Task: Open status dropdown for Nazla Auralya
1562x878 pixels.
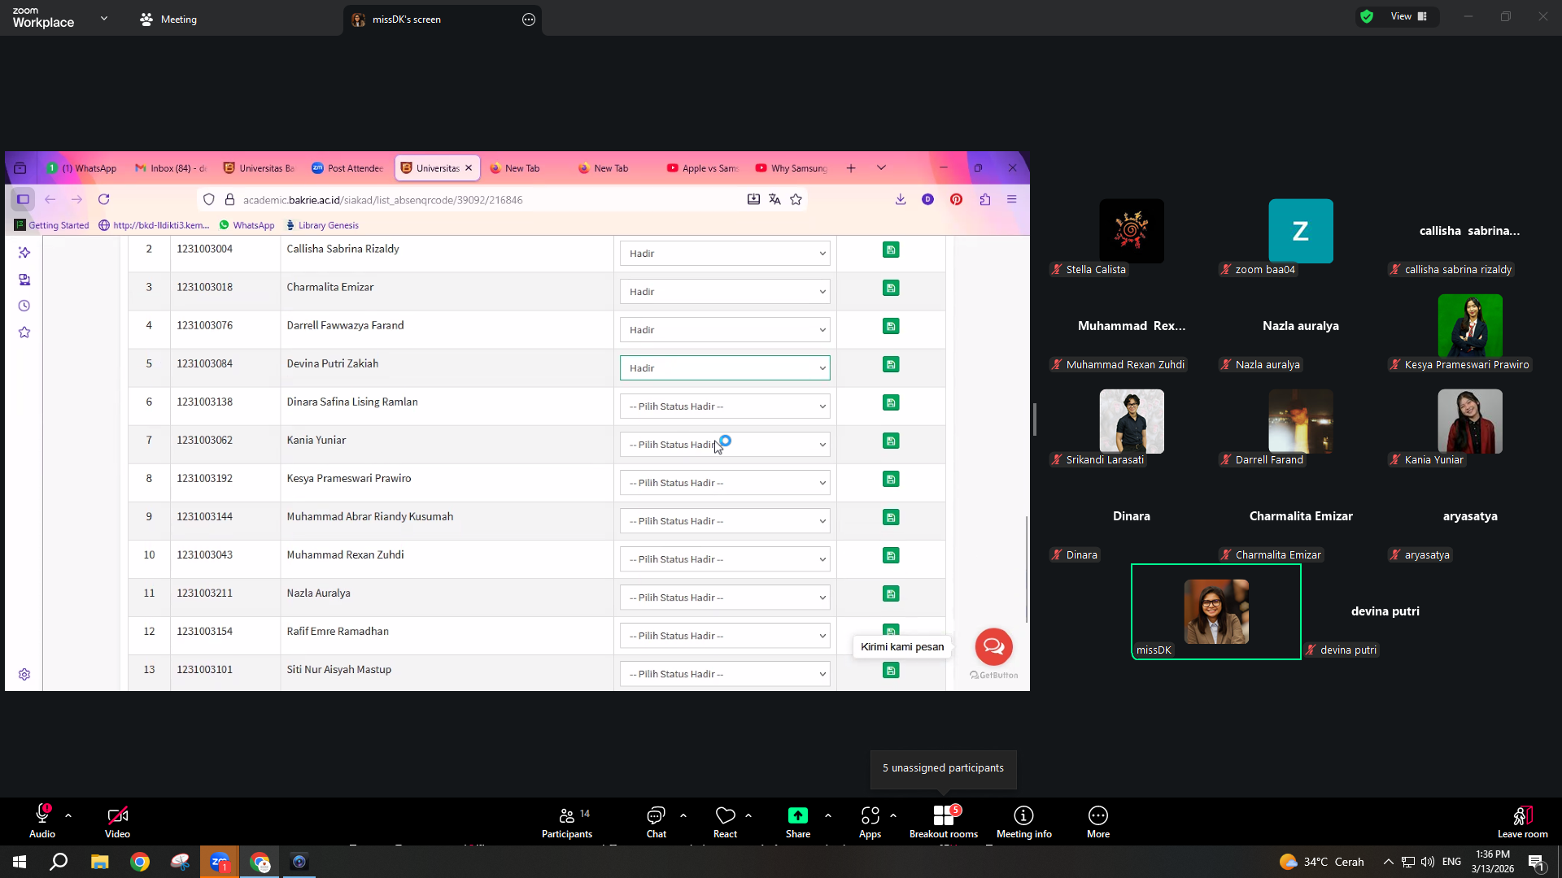Action: 725,598
